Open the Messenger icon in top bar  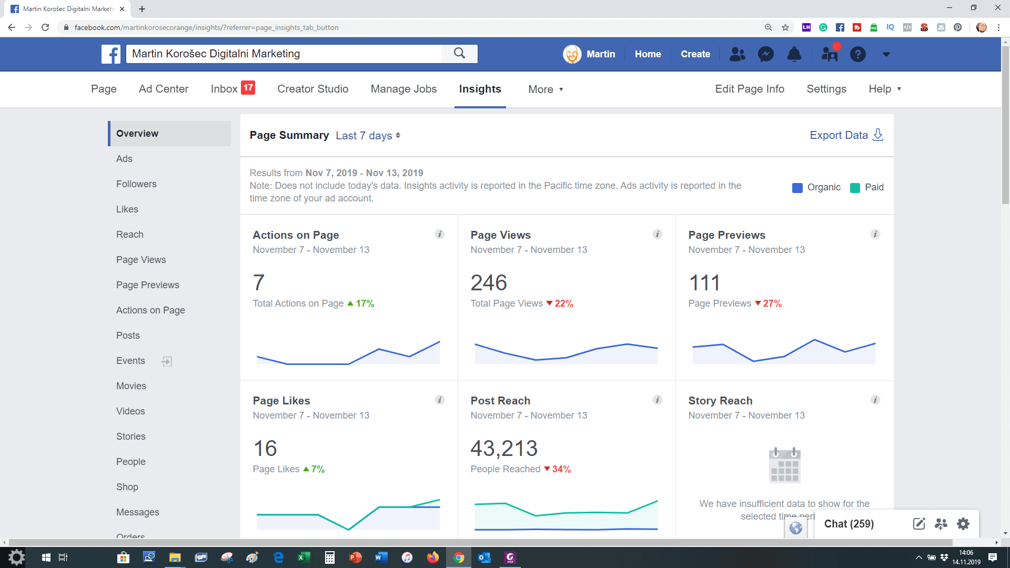[765, 54]
